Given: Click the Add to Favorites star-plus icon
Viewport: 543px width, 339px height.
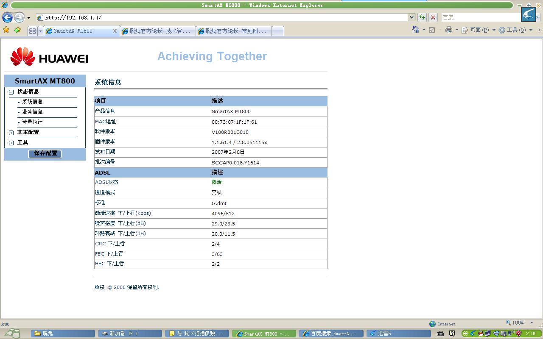Looking at the screenshot, I should [17, 30].
